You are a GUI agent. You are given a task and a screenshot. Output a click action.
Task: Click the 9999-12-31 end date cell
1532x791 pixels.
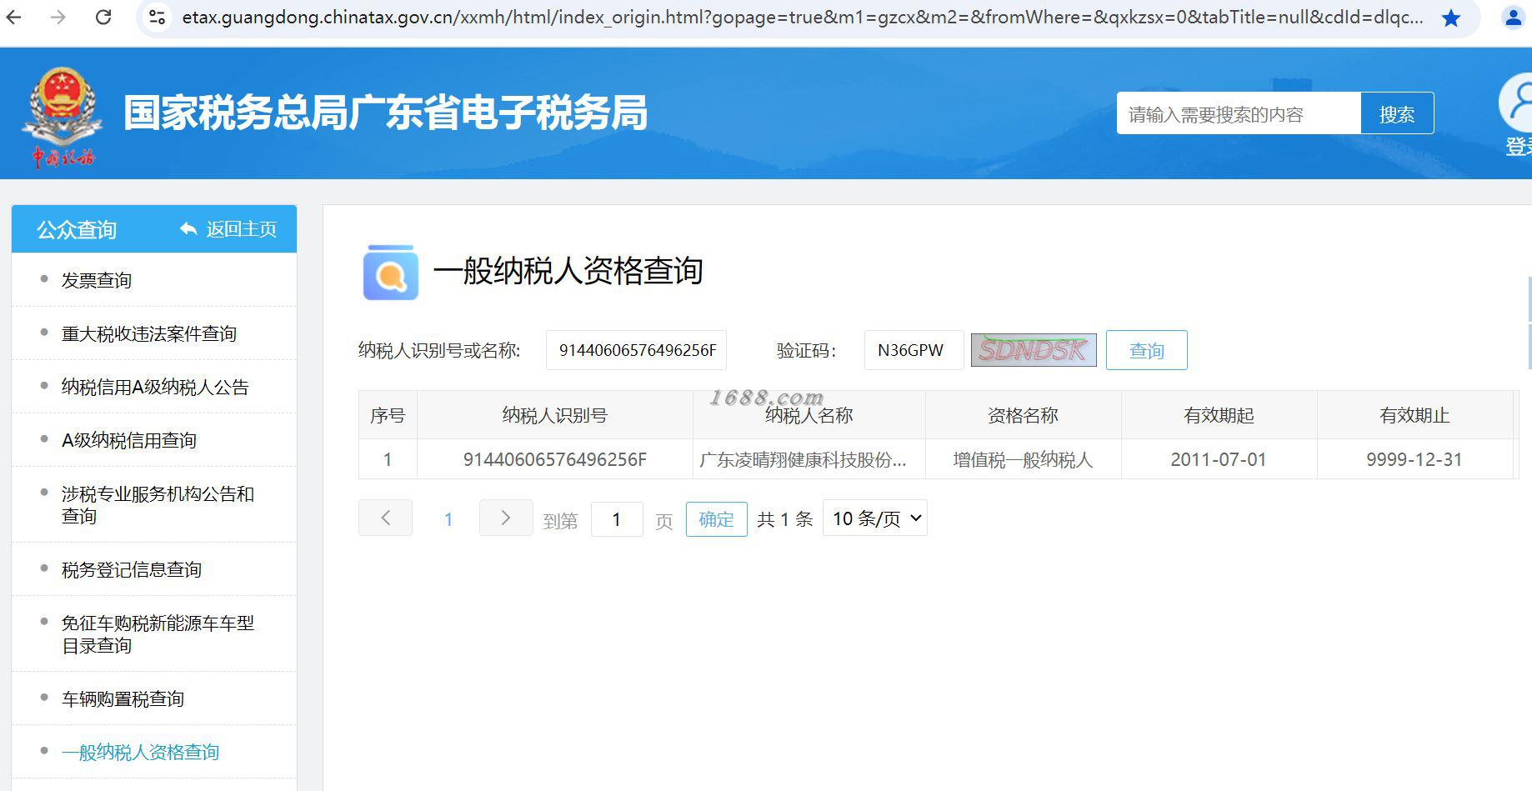1414,459
